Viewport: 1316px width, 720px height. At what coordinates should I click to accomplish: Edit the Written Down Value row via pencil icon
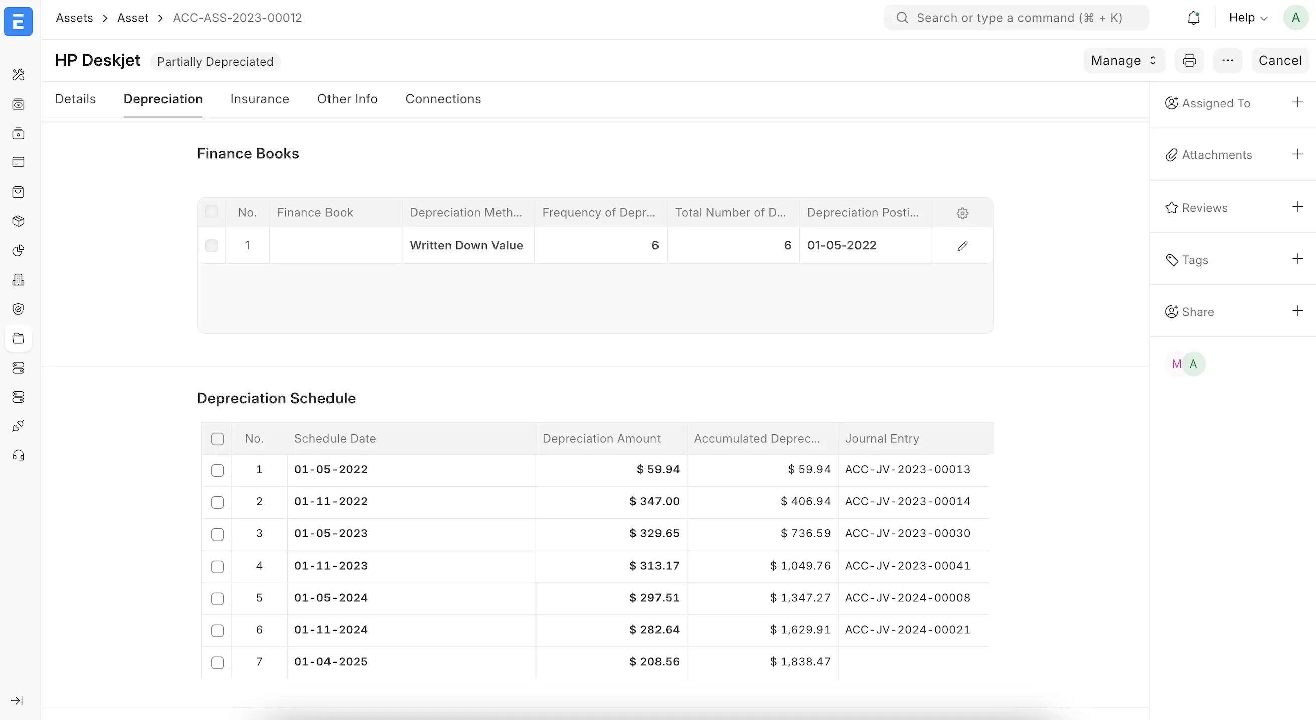(962, 246)
